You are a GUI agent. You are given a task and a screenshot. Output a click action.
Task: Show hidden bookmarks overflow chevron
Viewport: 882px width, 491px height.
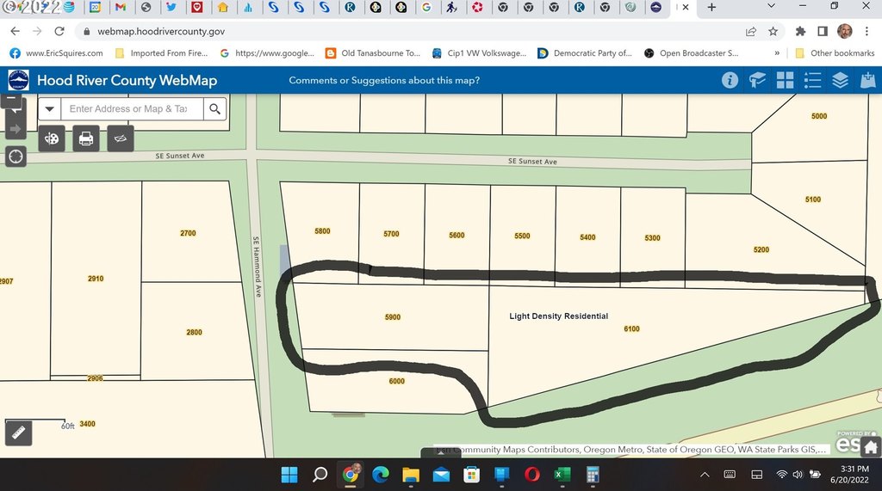tap(778, 52)
